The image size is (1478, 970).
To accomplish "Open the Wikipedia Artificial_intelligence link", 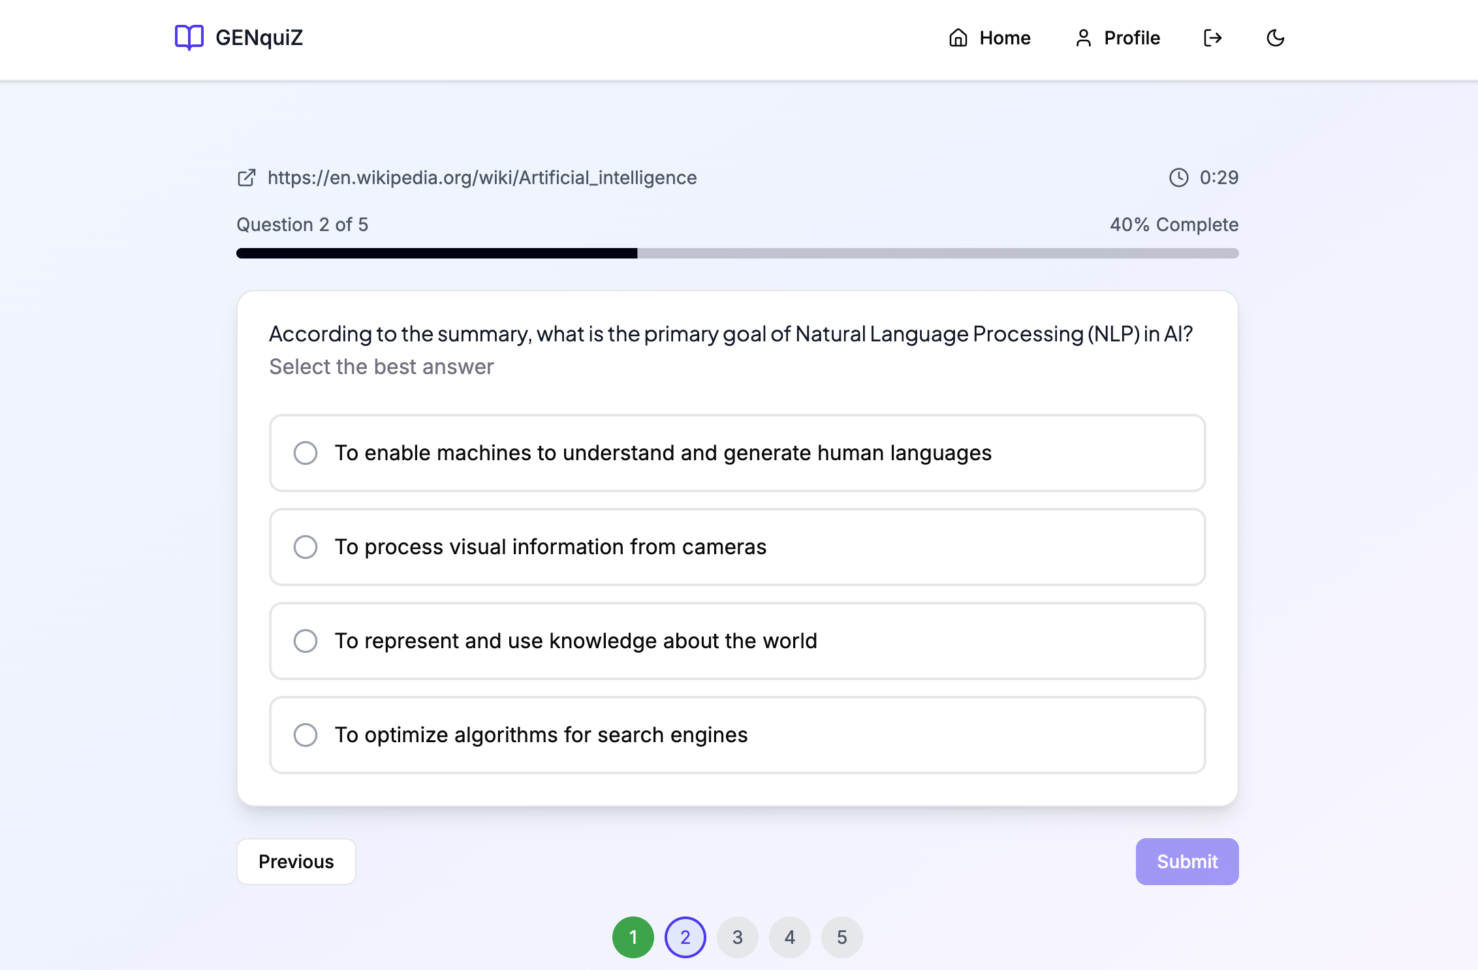I will click(482, 178).
